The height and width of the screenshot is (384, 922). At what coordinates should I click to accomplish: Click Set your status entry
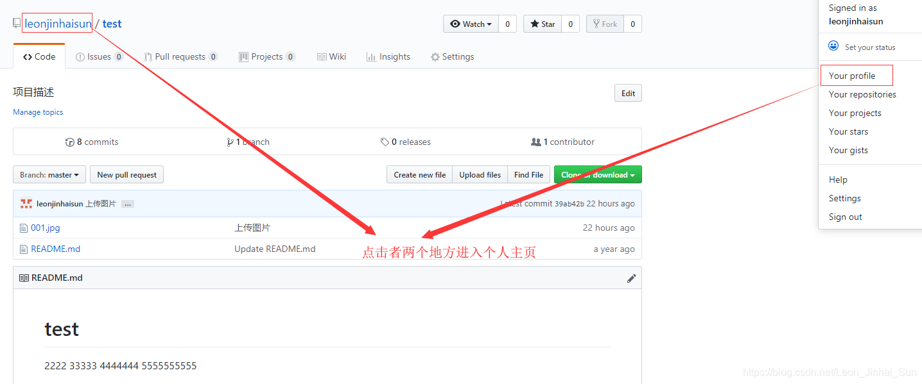tap(870, 47)
